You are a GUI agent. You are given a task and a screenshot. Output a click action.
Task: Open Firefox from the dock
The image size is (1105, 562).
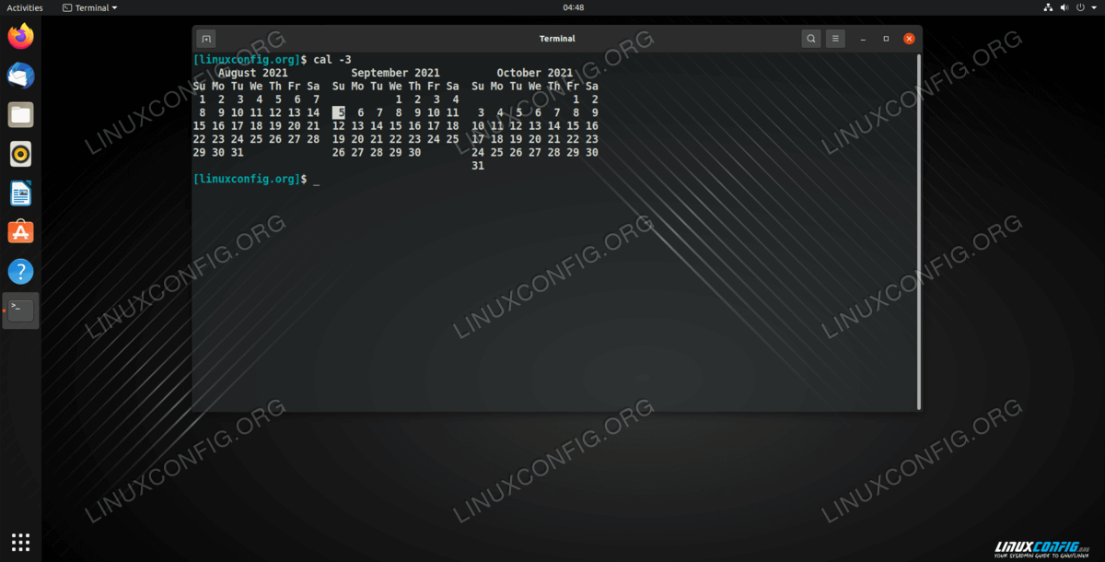pyautogui.click(x=20, y=37)
